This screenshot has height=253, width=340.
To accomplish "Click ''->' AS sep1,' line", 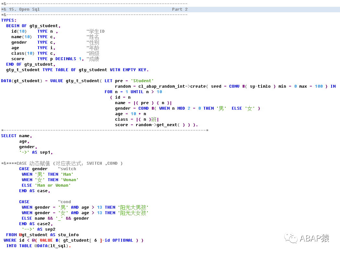I will pyautogui.click(x=36, y=152).
